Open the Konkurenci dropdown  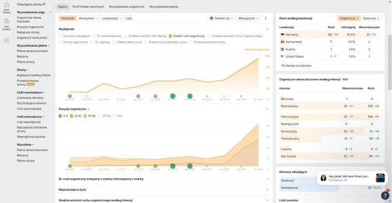pyautogui.click(x=89, y=18)
